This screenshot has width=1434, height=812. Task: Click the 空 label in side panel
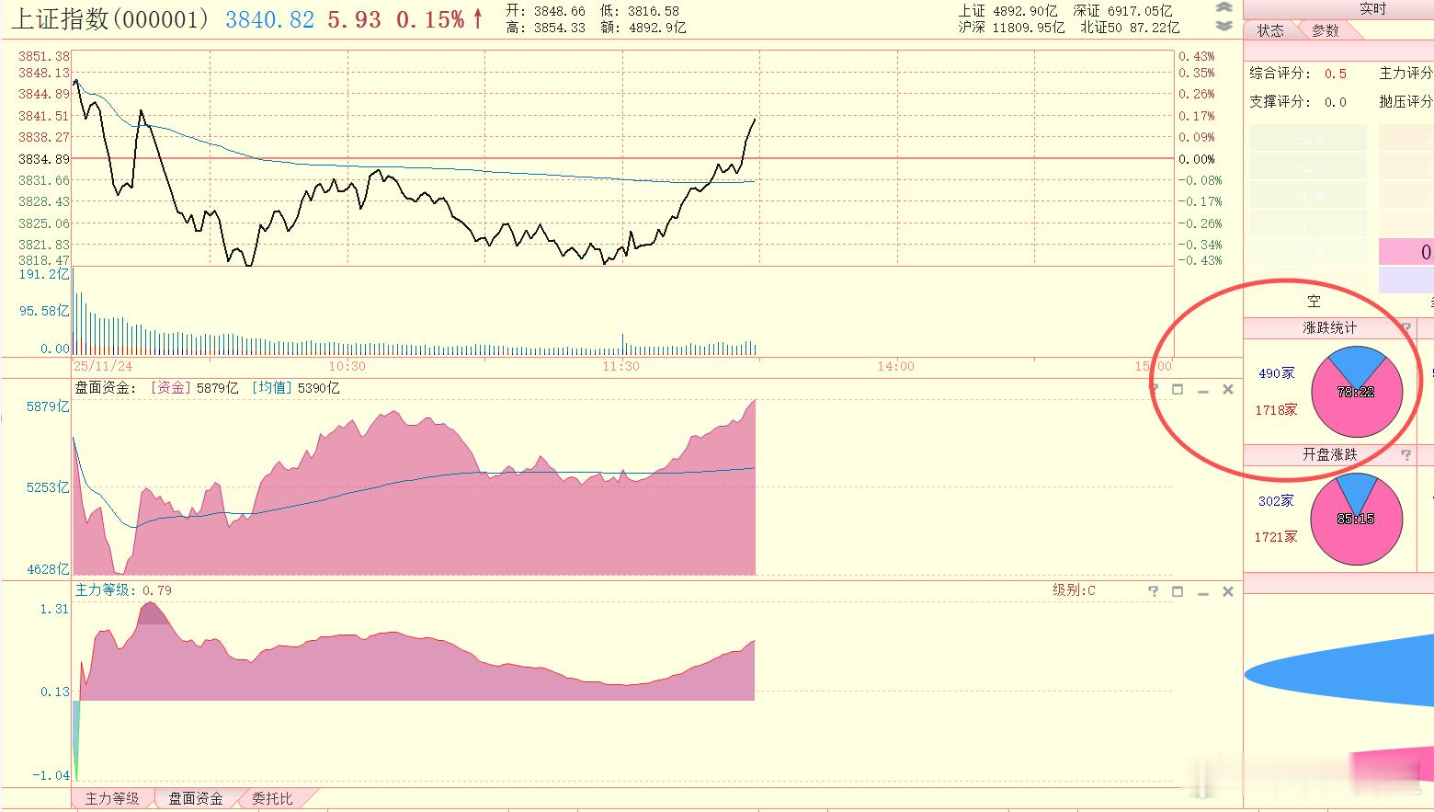point(1314,301)
